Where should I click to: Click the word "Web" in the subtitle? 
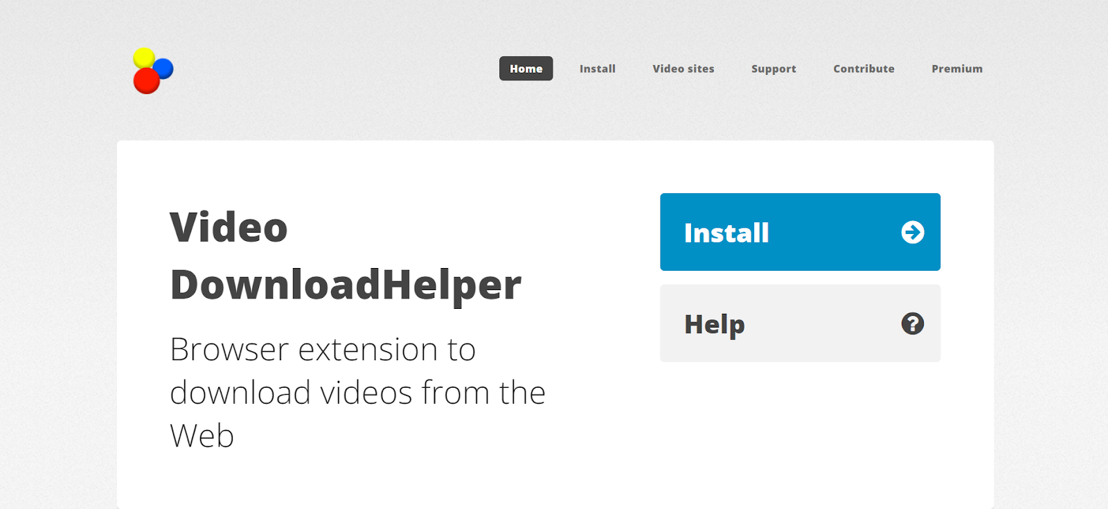pos(202,436)
